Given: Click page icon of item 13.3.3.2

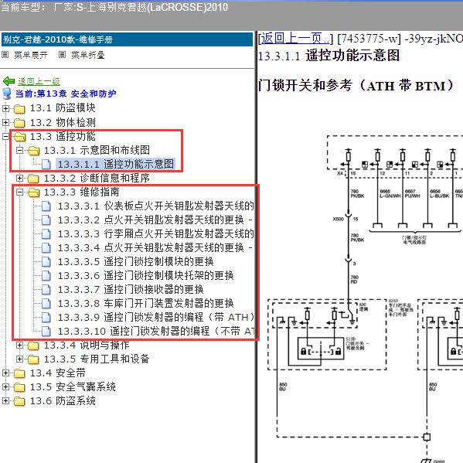Looking at the screenshot, I should click(x=46, y=220).
